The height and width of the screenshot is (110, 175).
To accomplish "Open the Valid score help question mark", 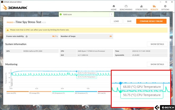I will tap(111, 14).
